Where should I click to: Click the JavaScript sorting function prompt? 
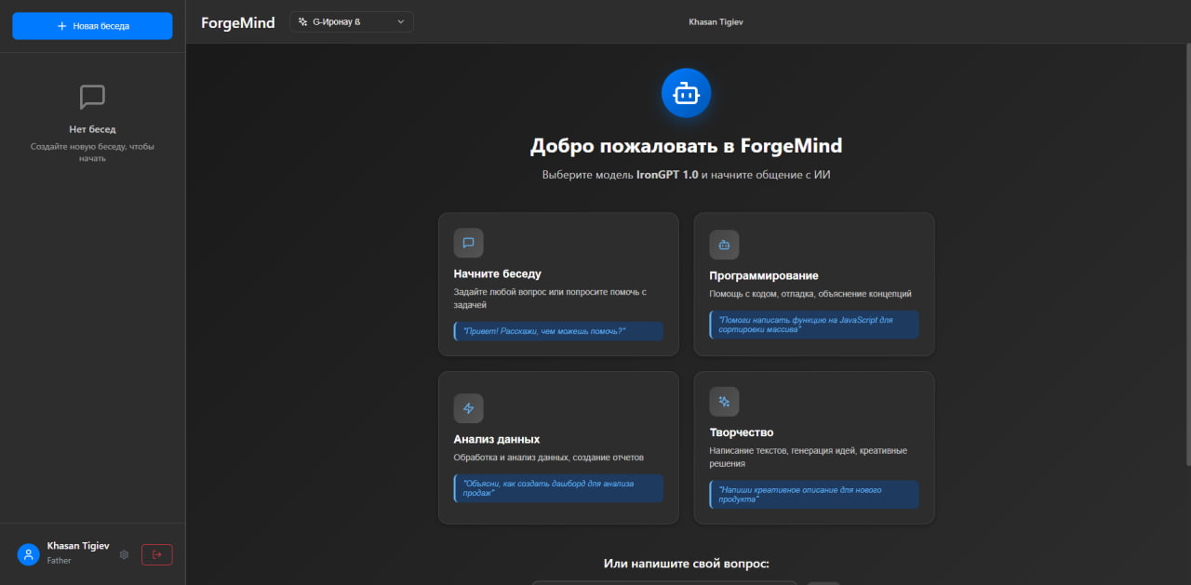[813, 325]
